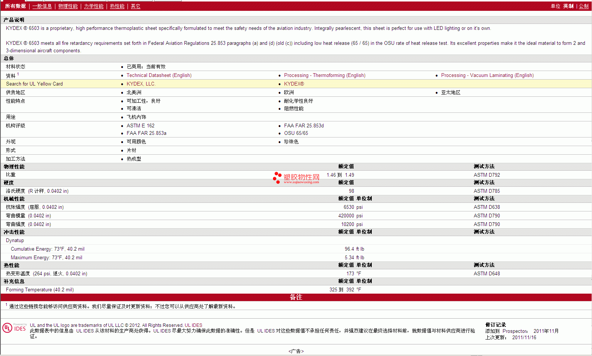This screenshot has height=356, width=592.
Task: Click the UL IDES logo
Action: (x=14, y=328)
